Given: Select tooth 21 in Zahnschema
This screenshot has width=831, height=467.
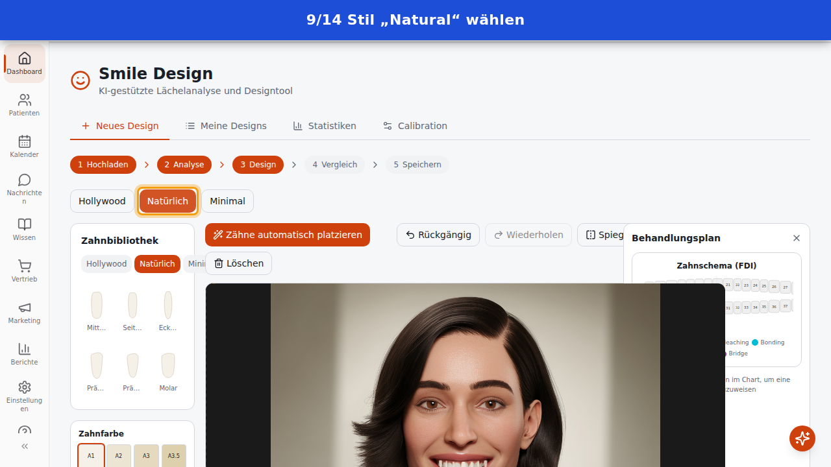Looking at the screenshot, I should 728,285.
